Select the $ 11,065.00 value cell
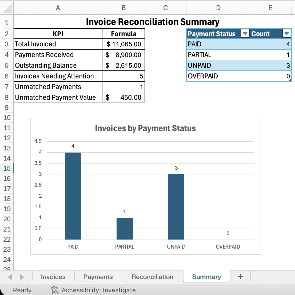Viewport: 295px width, 295px height. click(123, 44)
